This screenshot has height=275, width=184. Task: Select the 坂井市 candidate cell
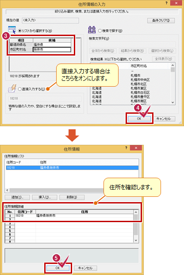tap(52, 49)
